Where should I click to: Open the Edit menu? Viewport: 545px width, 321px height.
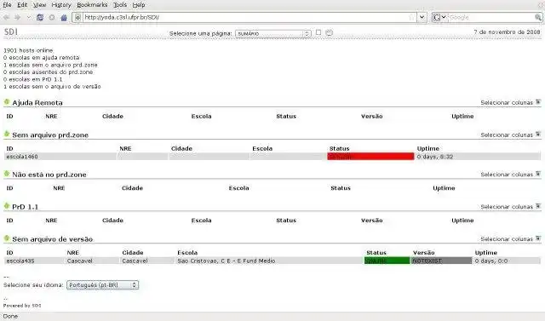pos(22,5)
